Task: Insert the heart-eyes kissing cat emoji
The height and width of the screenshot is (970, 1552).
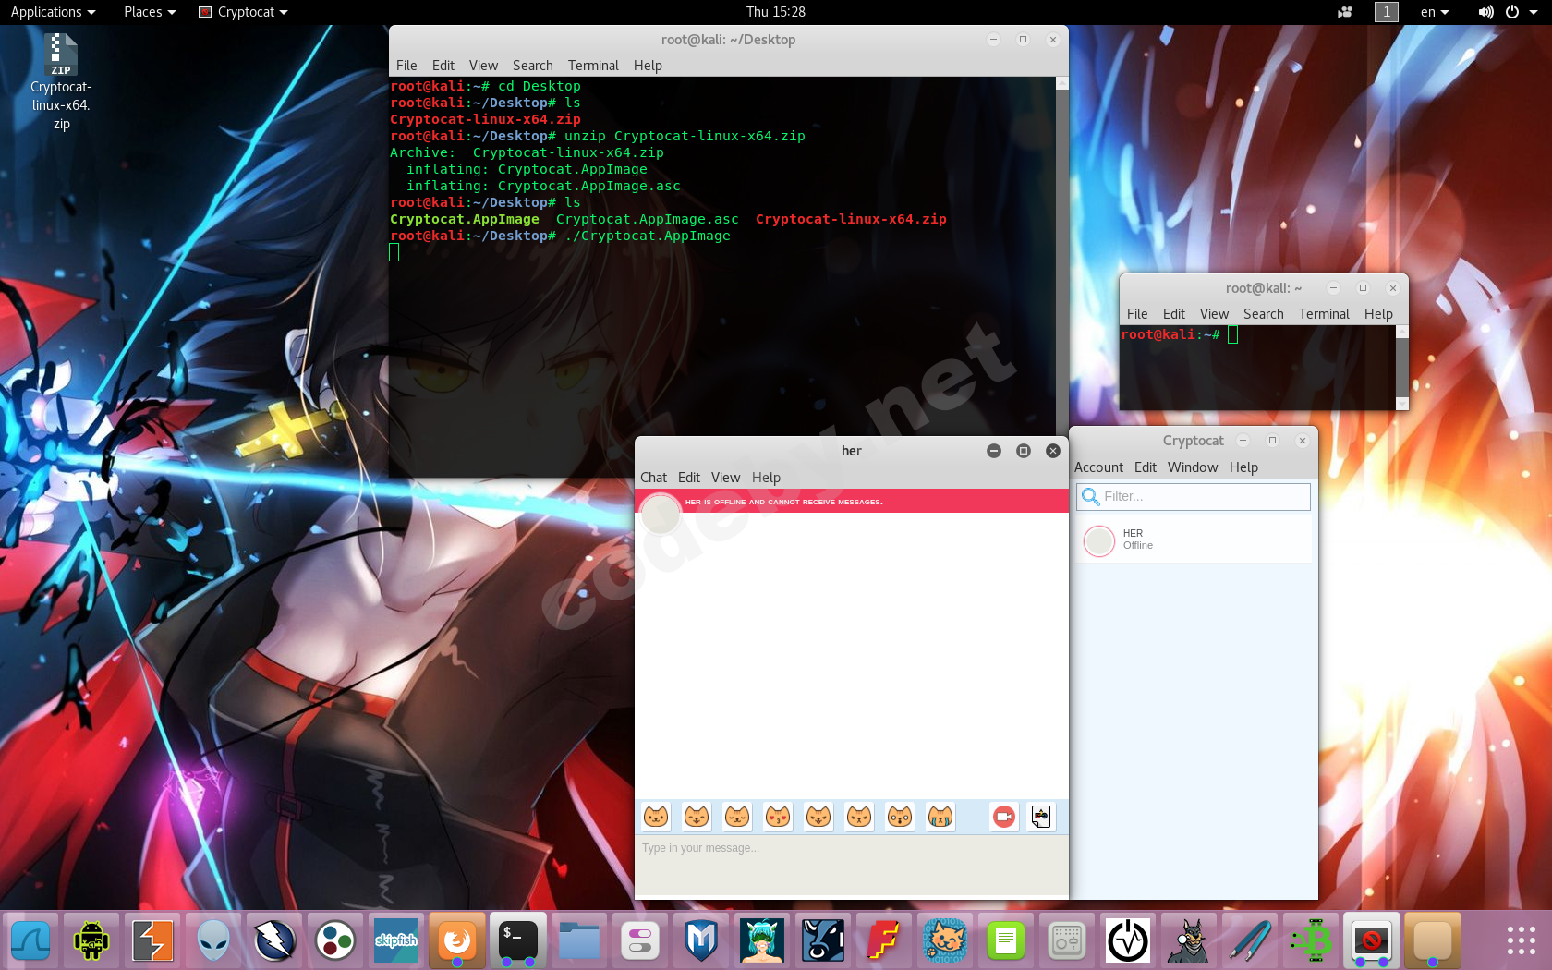Action: (778, 817)
